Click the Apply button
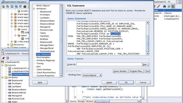This screenshot has width=183, height=103. pyautogui.click(x=109, y=82)
